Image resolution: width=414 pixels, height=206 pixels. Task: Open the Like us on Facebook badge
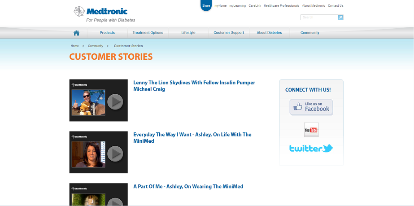(311, 107)
